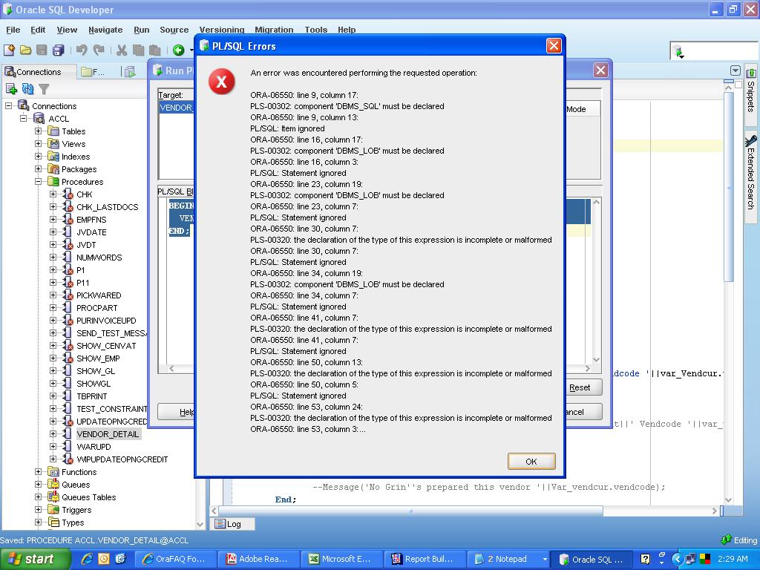Click Internet Explorer quick launch icon
Image resolution: width=760 pixels, height=570 pixels.
[x=88, y=559]
